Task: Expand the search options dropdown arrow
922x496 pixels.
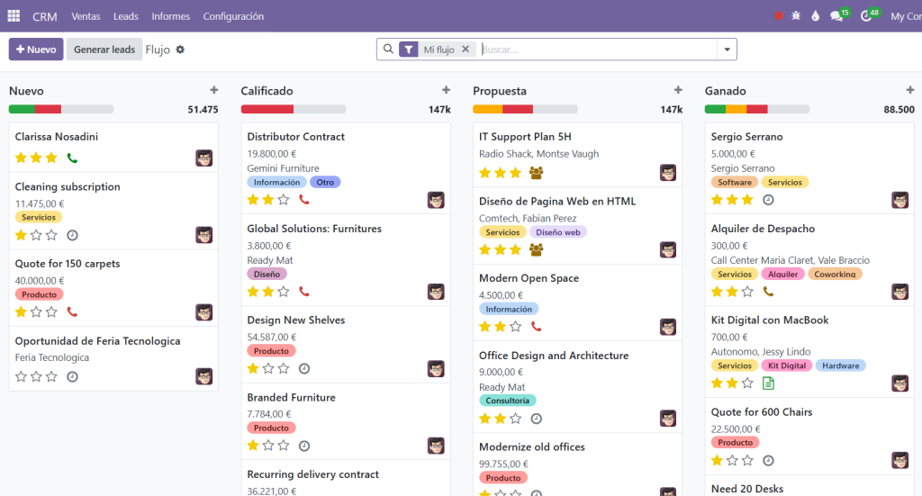Action: pos(727,50)
